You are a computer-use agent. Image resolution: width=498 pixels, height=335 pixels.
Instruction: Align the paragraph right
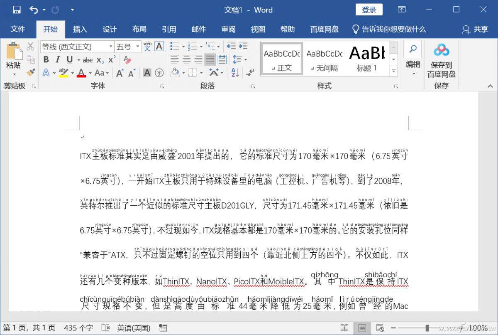[x=198, y=59]
